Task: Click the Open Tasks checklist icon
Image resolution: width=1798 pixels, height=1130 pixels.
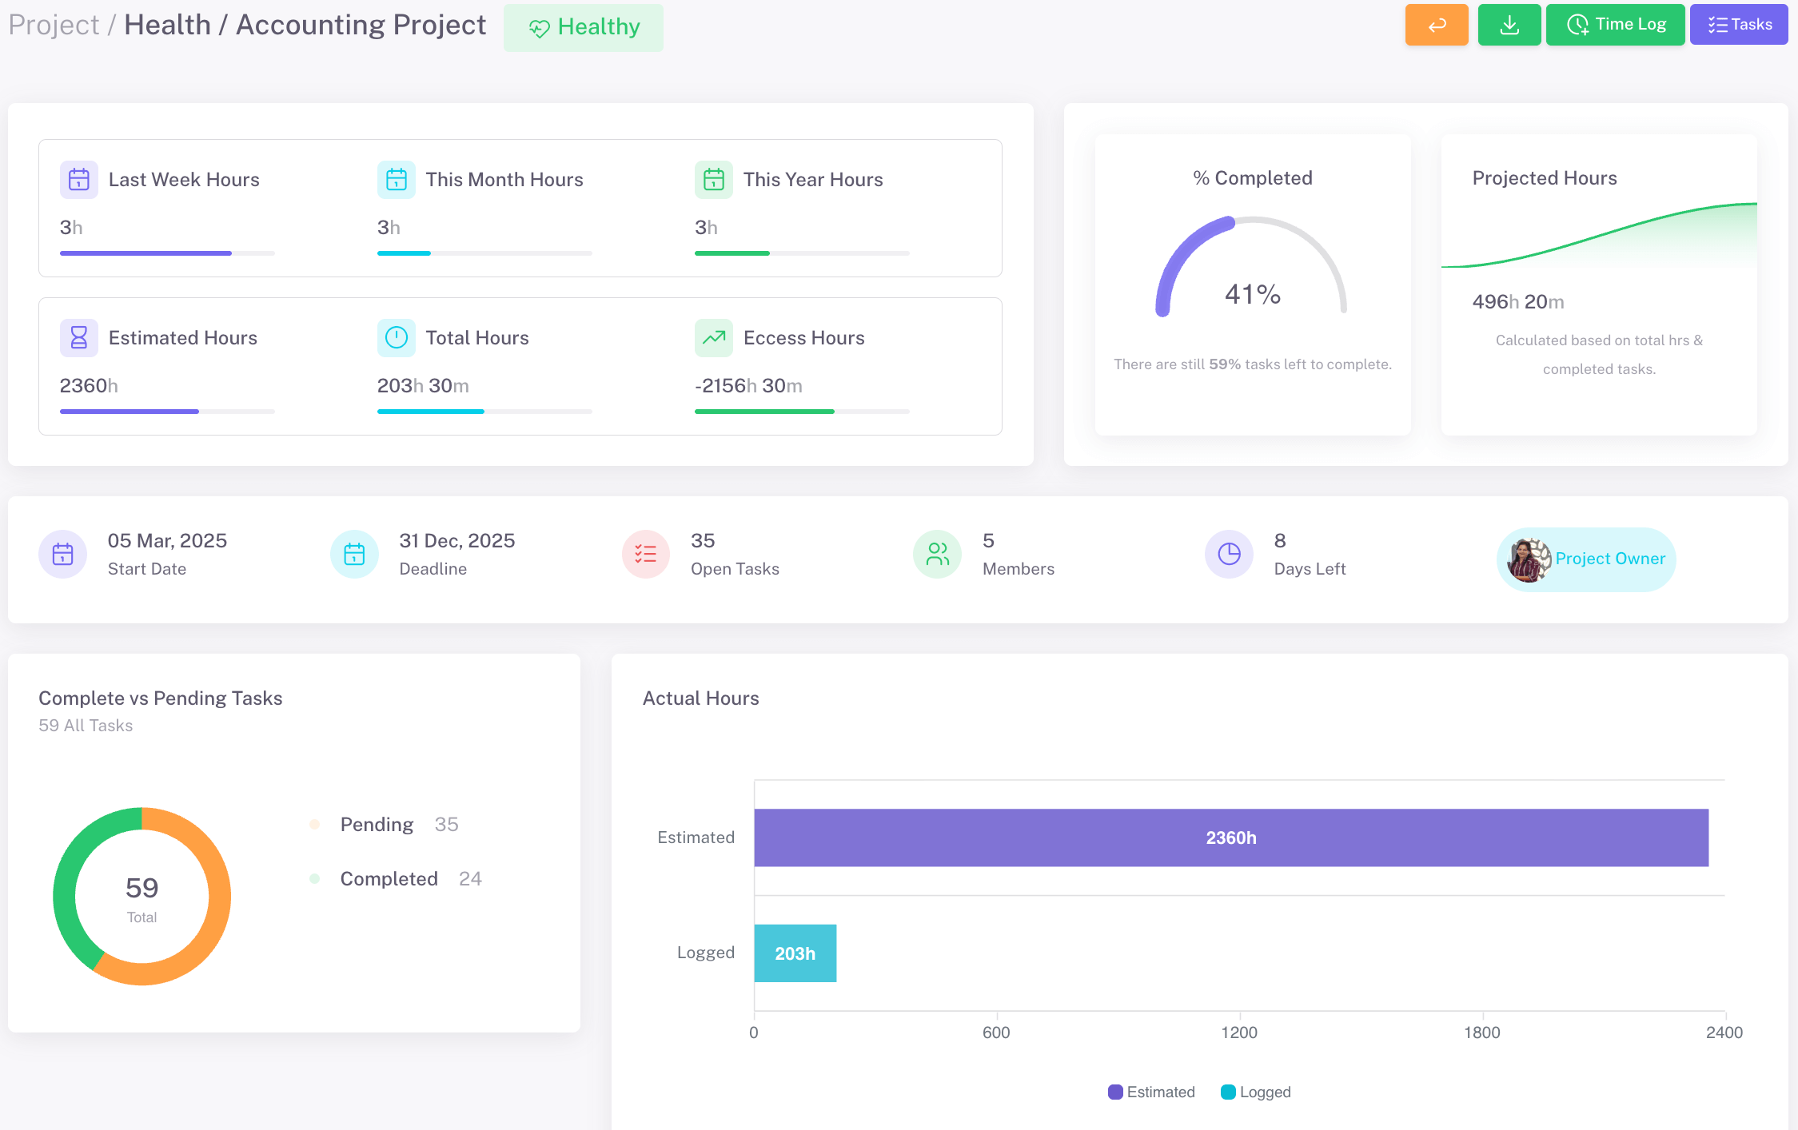Action: pos(645,554)
